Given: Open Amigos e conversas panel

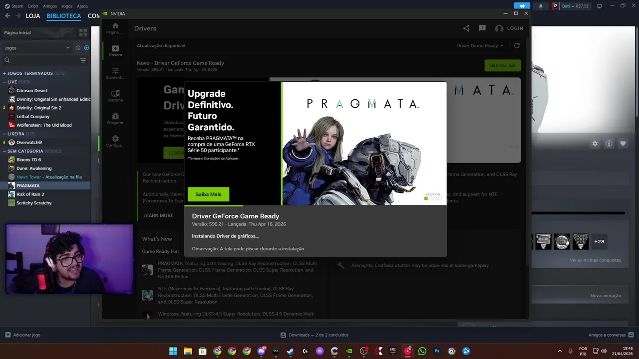Looking at the screenshot, I should point(611,335).
